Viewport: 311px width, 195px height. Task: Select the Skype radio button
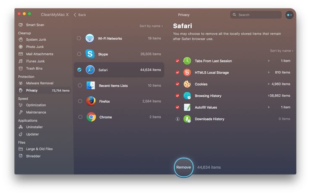tap(79, 54)
